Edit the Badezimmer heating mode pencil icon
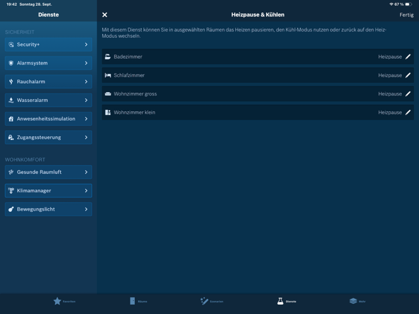This screenshot has width=419, height=314. click(x=408, y=57)
